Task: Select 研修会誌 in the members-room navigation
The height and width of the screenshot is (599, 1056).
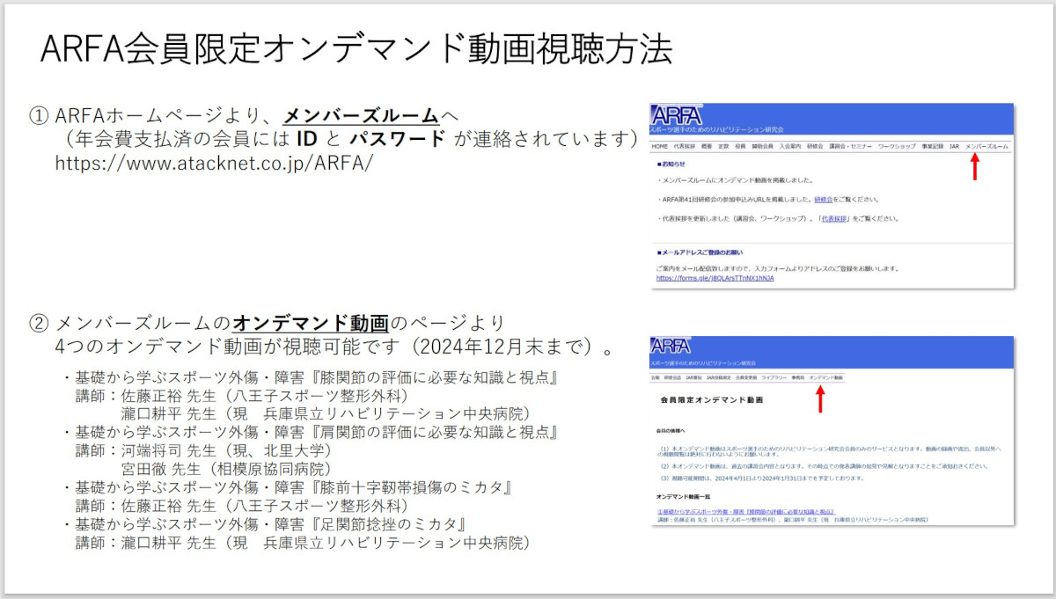Action: (672, 377)
